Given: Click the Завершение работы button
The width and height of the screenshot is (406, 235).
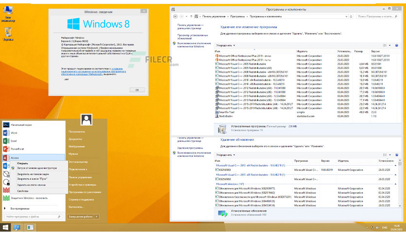Looking at the screenshot, I should [x=81, y=217].
